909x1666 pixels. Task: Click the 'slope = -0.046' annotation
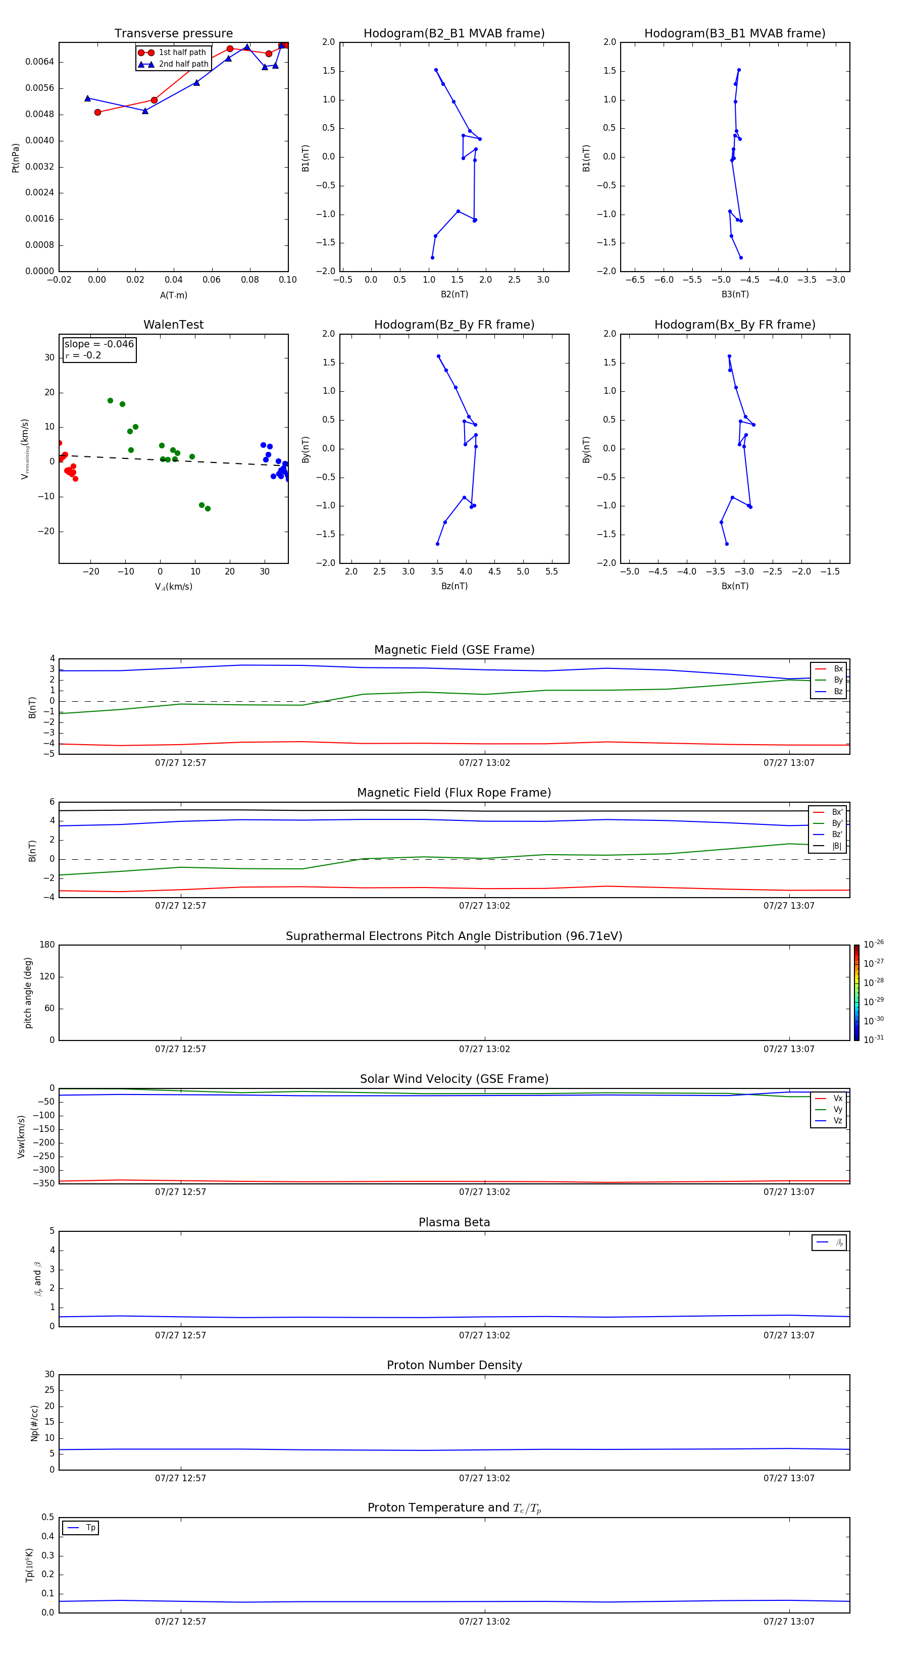pos(99,344)
